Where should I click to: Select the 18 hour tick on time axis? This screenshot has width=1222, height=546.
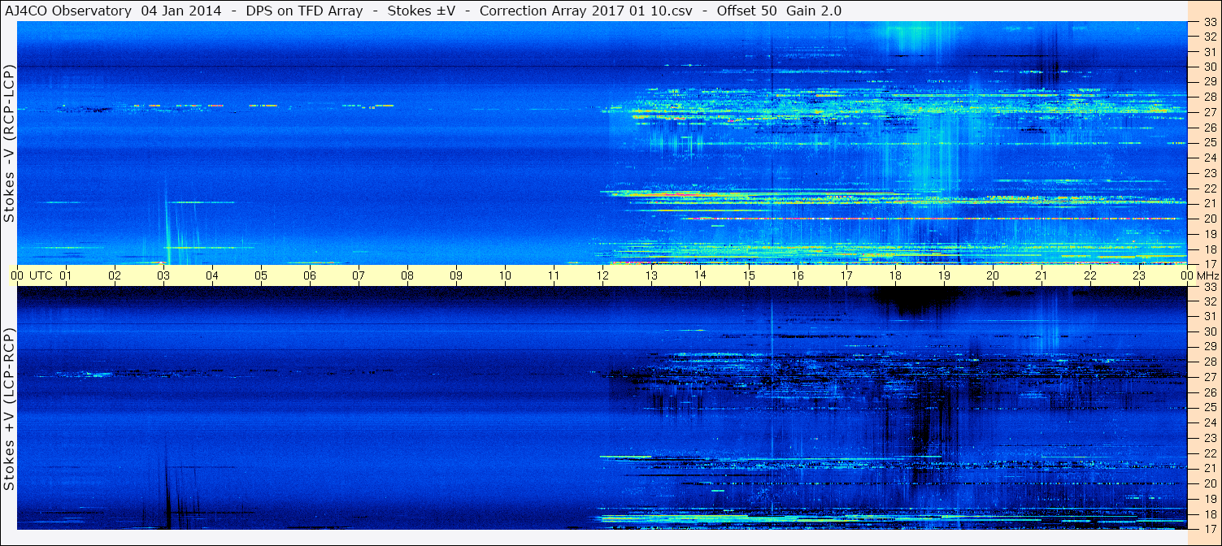(895, 275)
